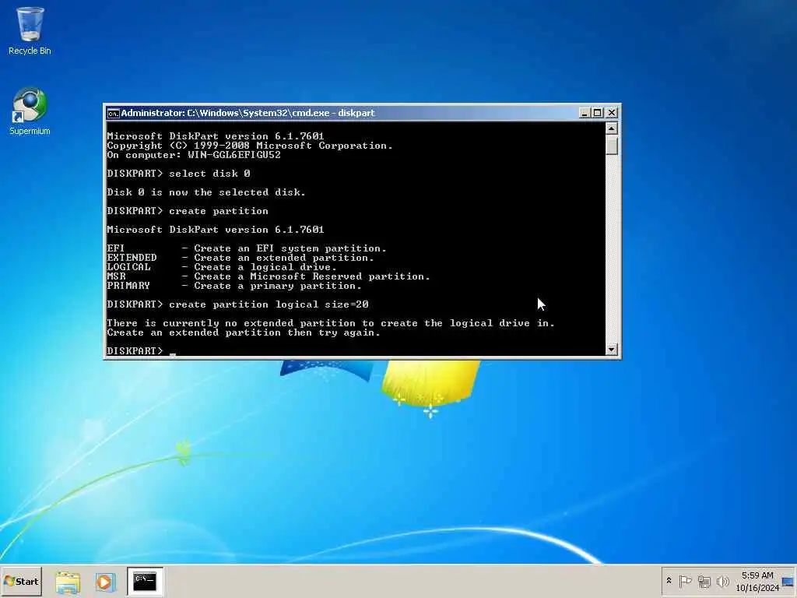Click 'Disk 0 is now the selected disk.'
797x598 pixels.
click(205, 192)
